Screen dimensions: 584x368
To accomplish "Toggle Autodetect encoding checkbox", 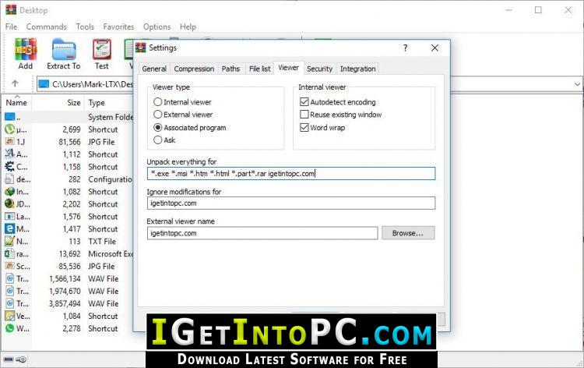I will (x=304, y=102).
